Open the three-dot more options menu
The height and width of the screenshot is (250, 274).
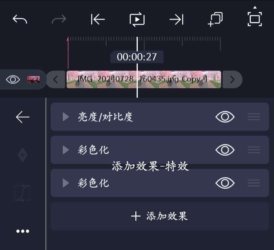tap(22, 231)
